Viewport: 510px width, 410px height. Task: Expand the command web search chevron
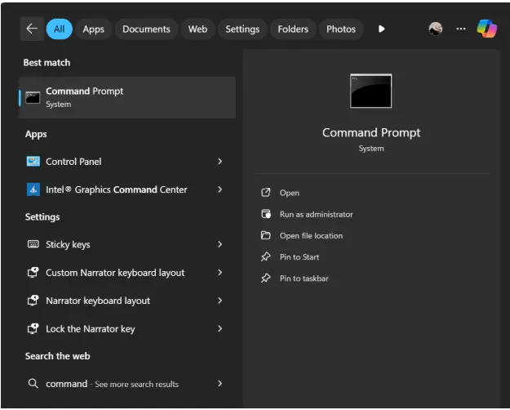click(x=220, y=384)
